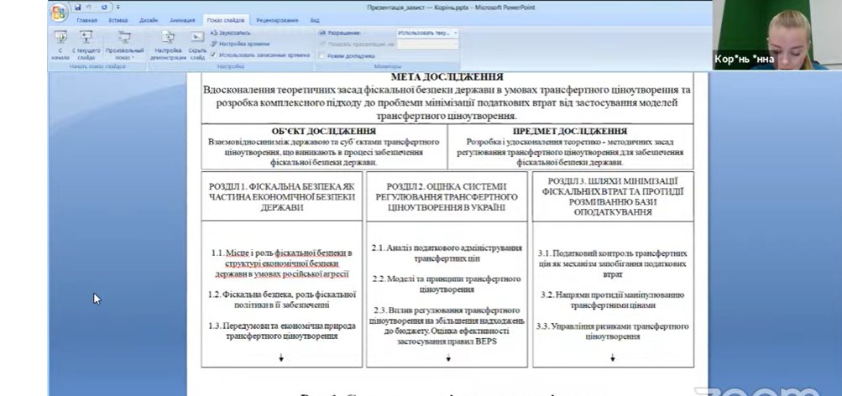
Task: Select the Показ слайдов ribbon tab
Action: click(226, 20)
